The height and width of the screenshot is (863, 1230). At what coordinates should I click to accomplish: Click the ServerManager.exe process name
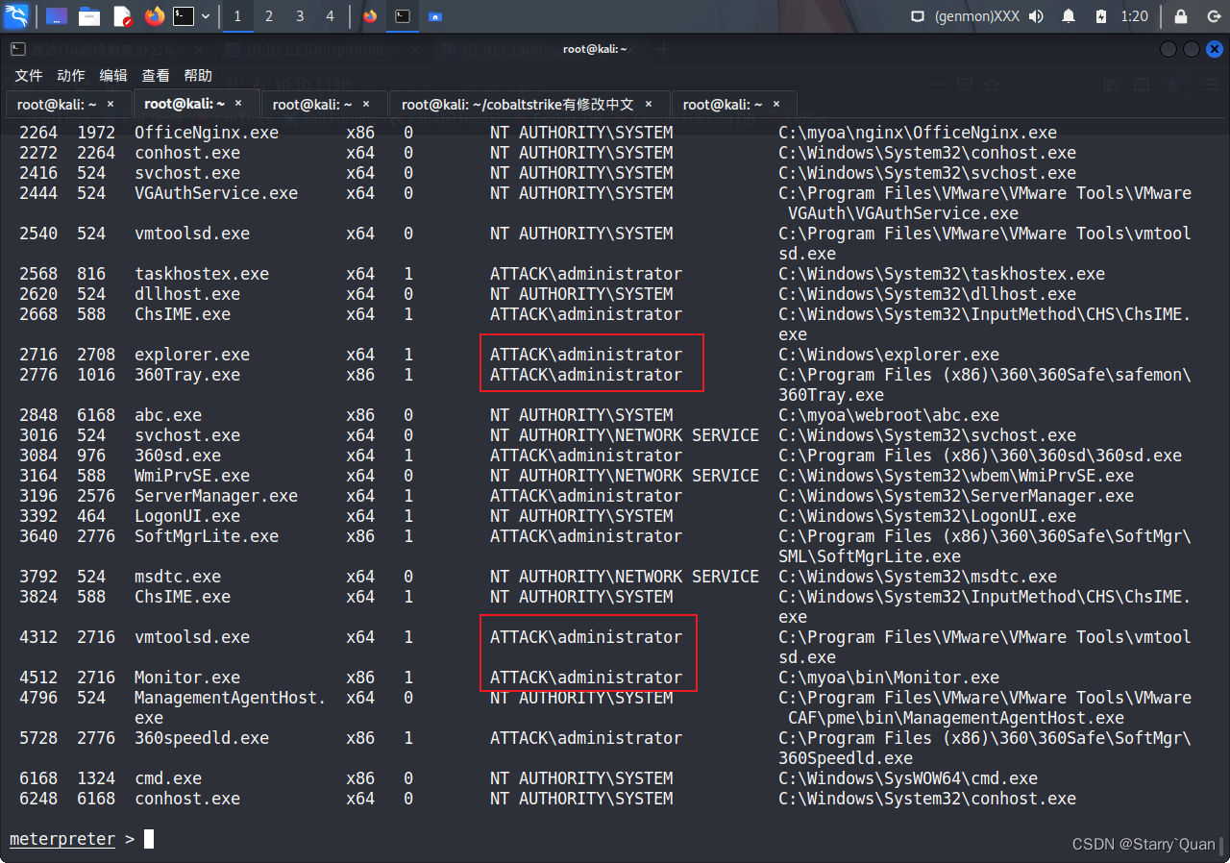(x=216, y=496)
